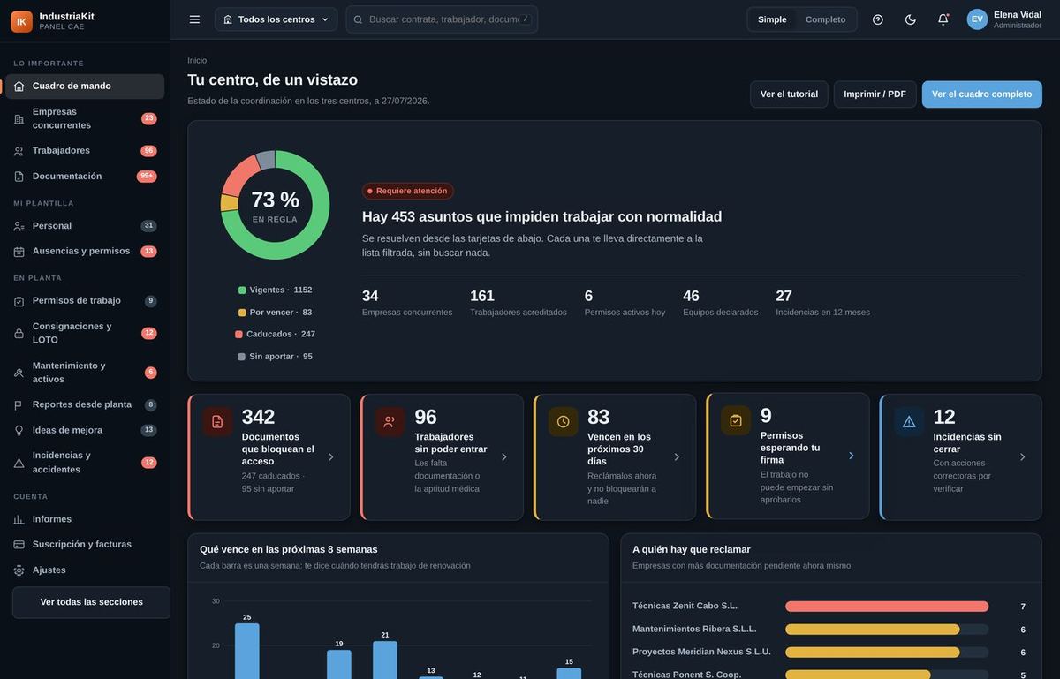This screenshot has height=679, width=1060.
Task: Switch to Simple view mode
Action: (x=772, y=19)
